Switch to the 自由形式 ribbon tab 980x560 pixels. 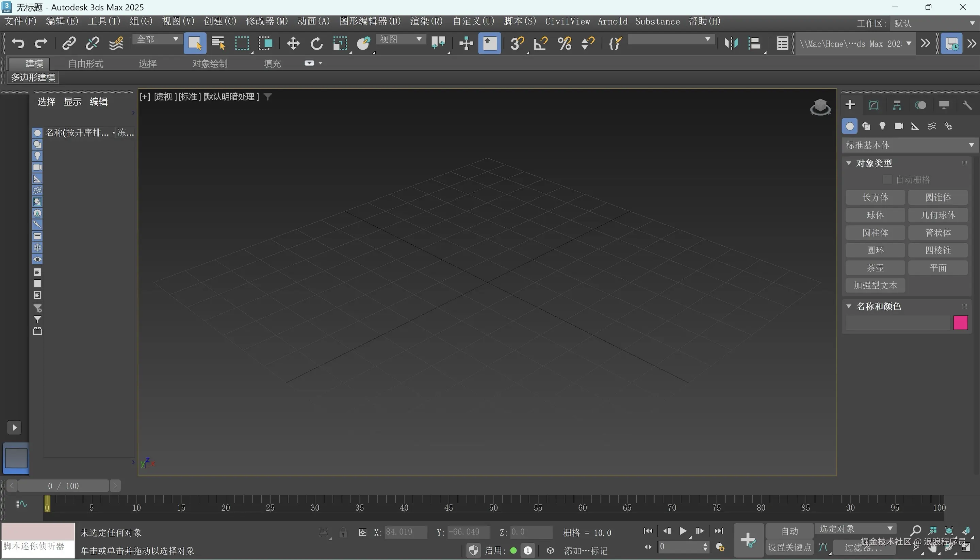pyautogui.click(x=85, y=64)
